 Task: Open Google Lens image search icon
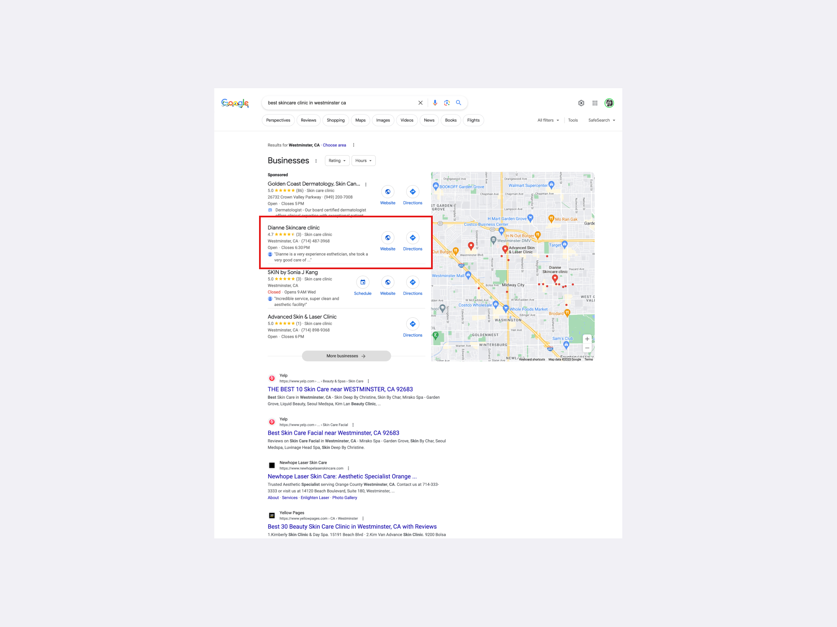[447, 103]
